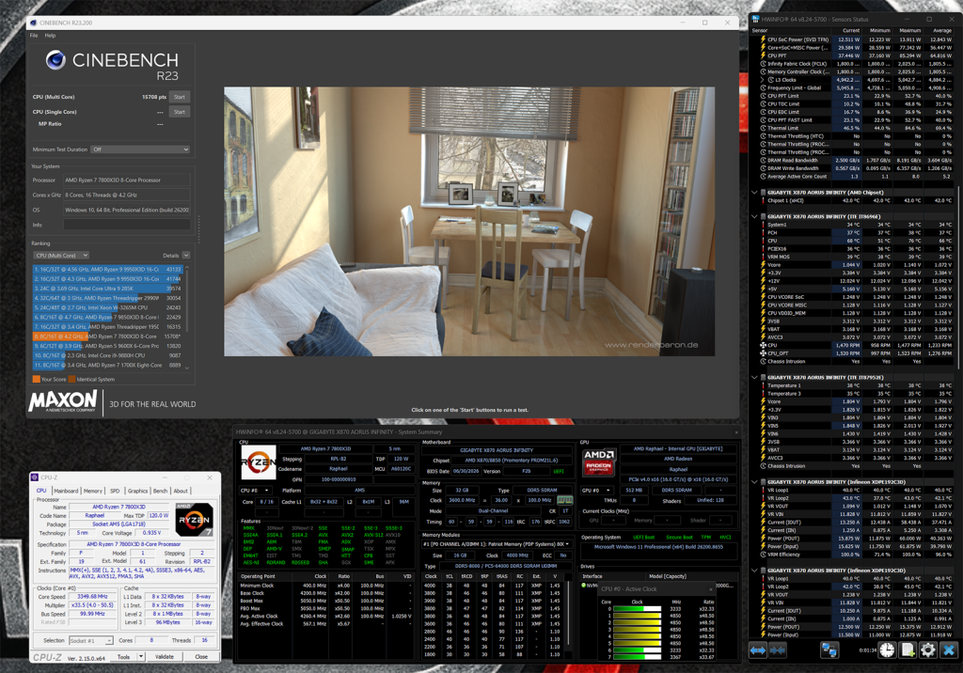Open the File menu in Cinebench
The image size is (963, 673).
[x=34, y=36]
